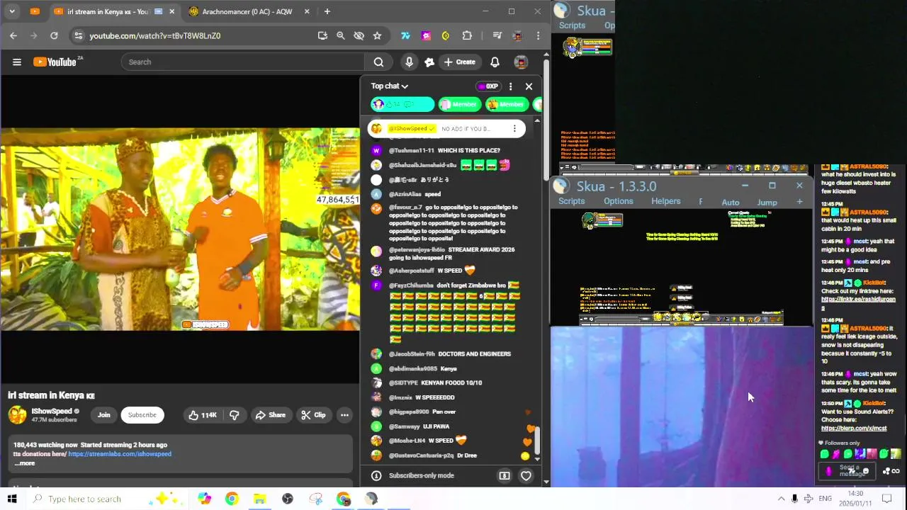Close the Arachnomancer AQW tab
Screen dimensions: 907x510
[x=307, y=11]
